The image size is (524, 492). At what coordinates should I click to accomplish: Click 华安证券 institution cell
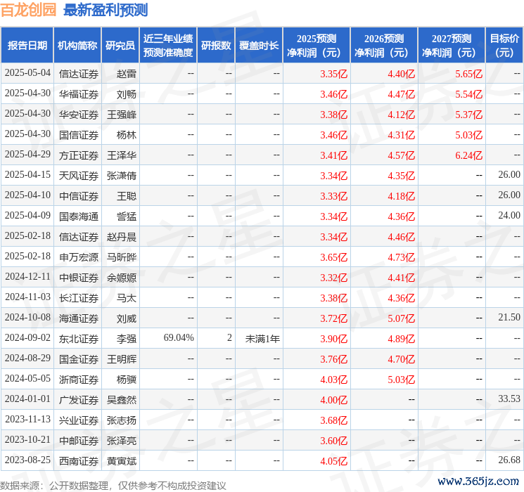point(79,115)
